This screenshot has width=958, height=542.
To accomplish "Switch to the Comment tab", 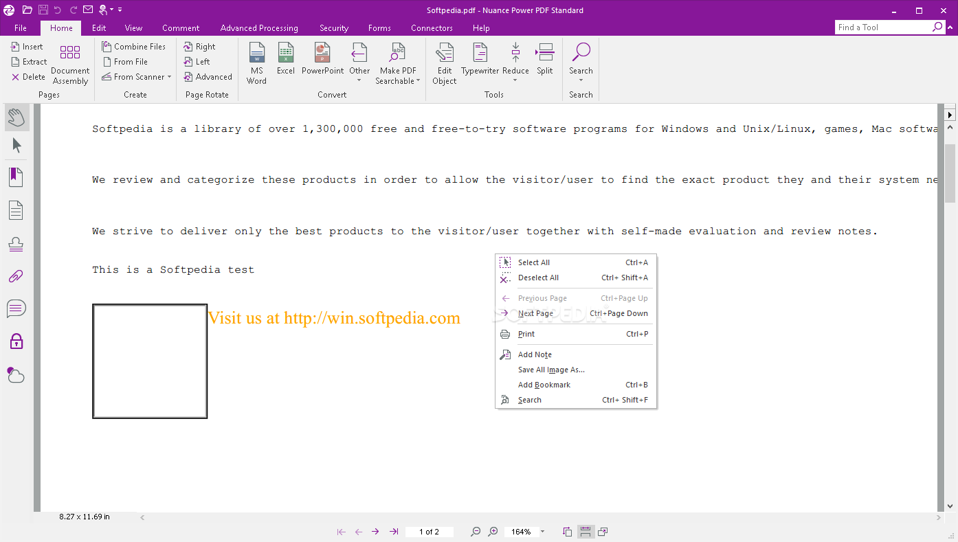I will [181, 28].
